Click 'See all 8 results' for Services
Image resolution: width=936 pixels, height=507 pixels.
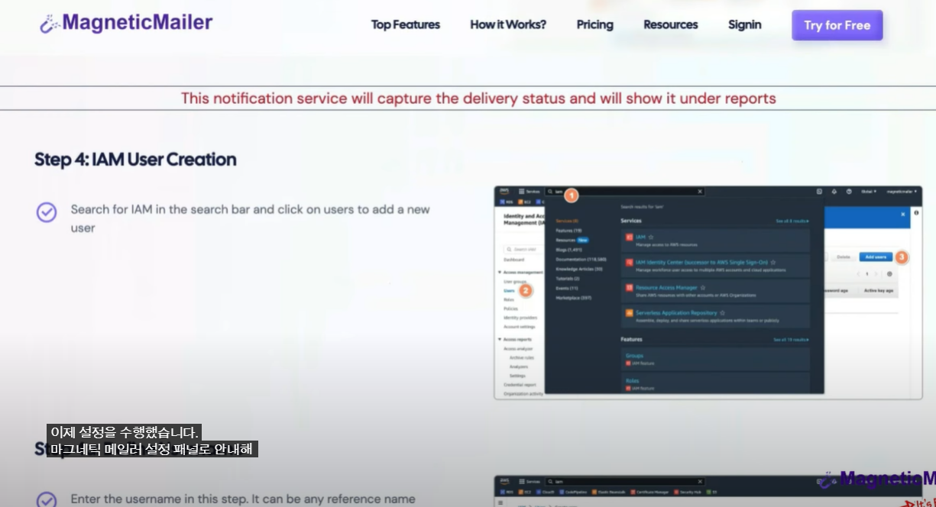[792, 221]
